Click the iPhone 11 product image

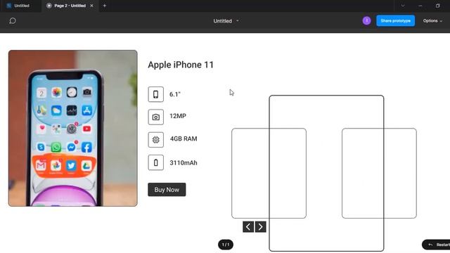pyautogui.click(x=73, y=128)
